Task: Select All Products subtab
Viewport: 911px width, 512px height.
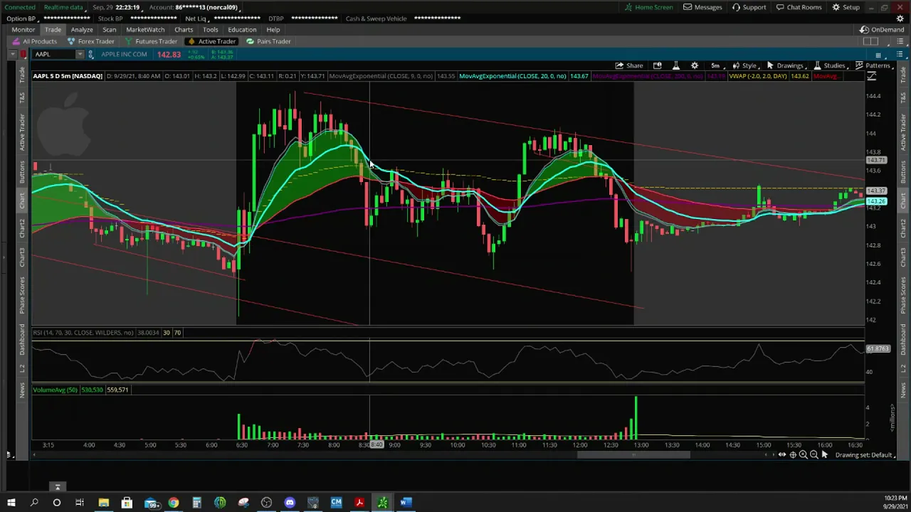Action: coord(34,41)
